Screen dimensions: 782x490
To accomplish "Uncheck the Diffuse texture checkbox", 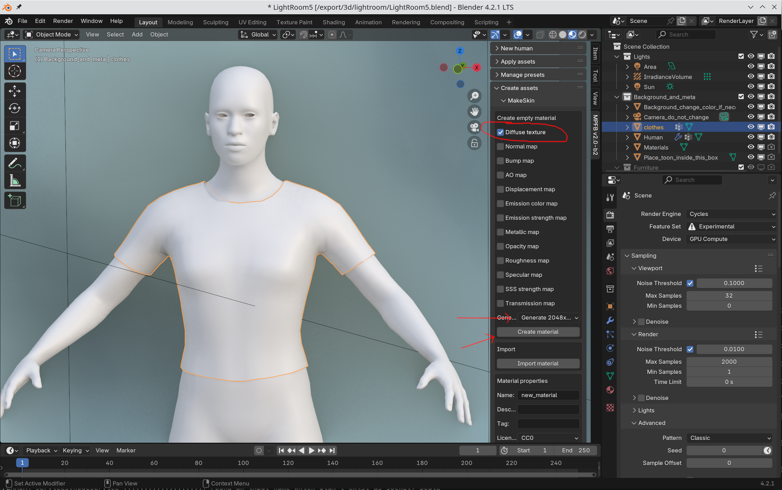I will [501, 132].
